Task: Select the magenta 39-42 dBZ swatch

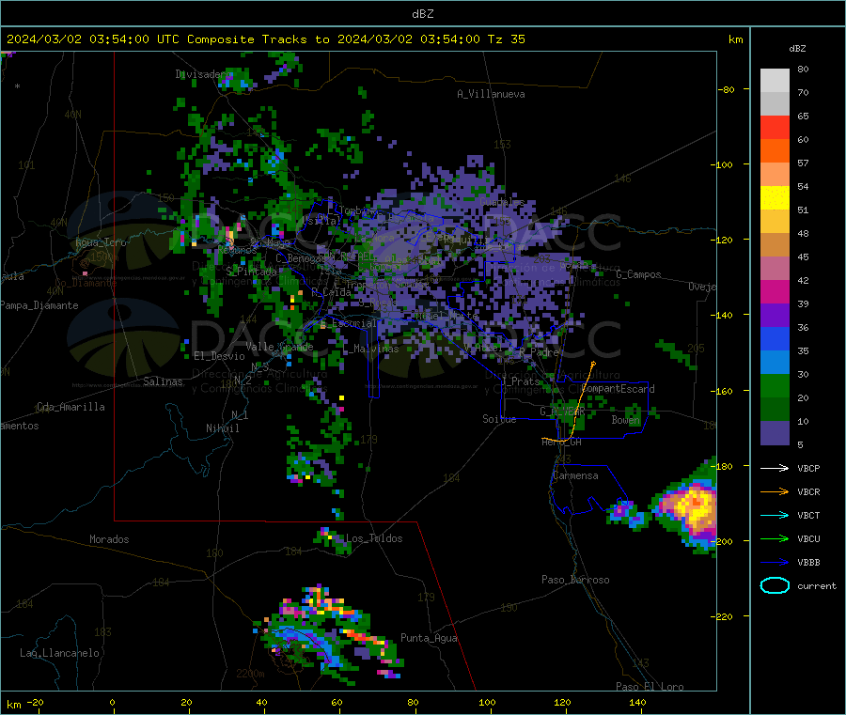Action: (x=775, y=291)
